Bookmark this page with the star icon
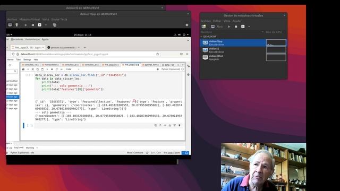Image resolution: width=340 pixels, height=191 pixels. coord(158,54)
